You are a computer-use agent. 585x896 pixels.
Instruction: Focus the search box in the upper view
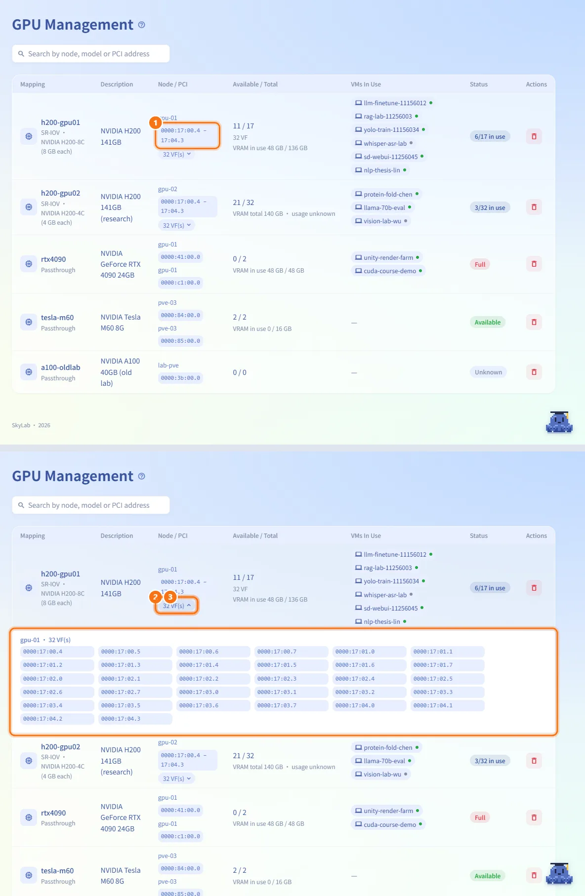tap(91, 54)
